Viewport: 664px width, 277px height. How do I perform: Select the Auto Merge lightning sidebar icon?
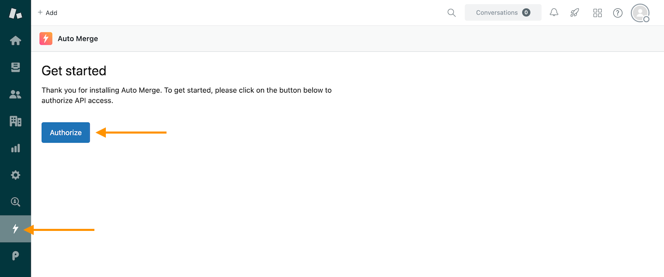click(16, 229)
